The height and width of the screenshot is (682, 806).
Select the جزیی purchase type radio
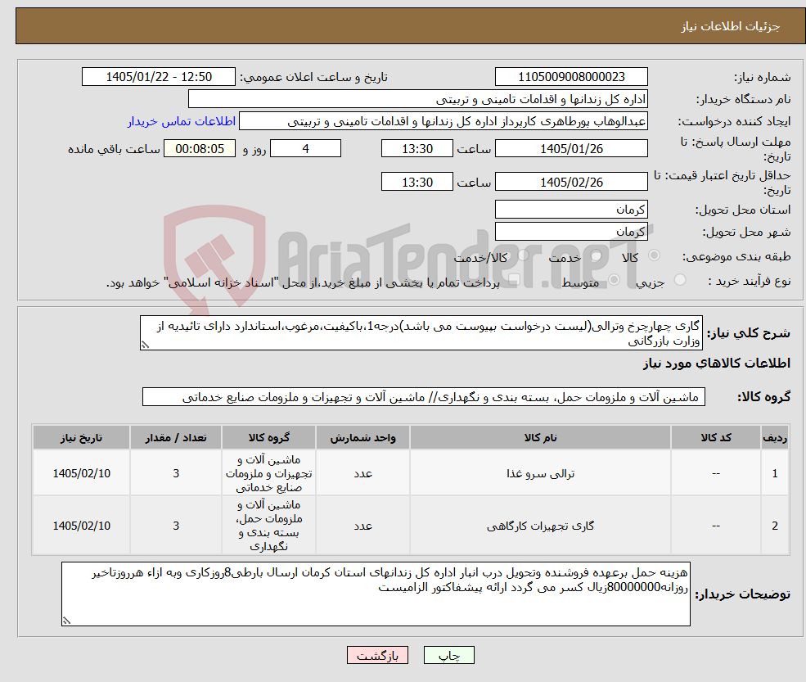pos(679,280)
